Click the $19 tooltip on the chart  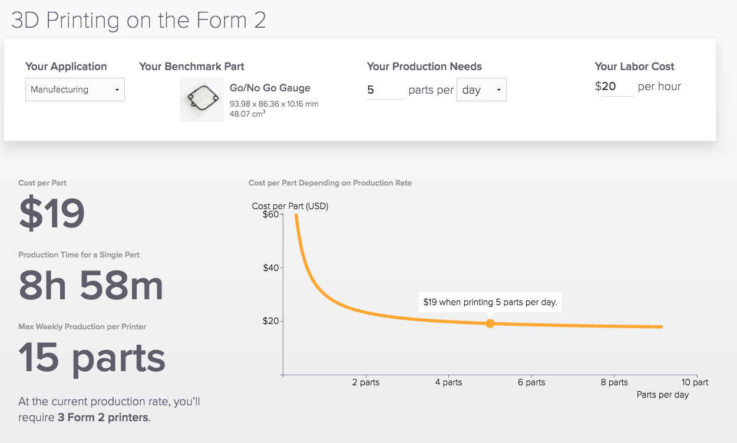click(490, 302)
